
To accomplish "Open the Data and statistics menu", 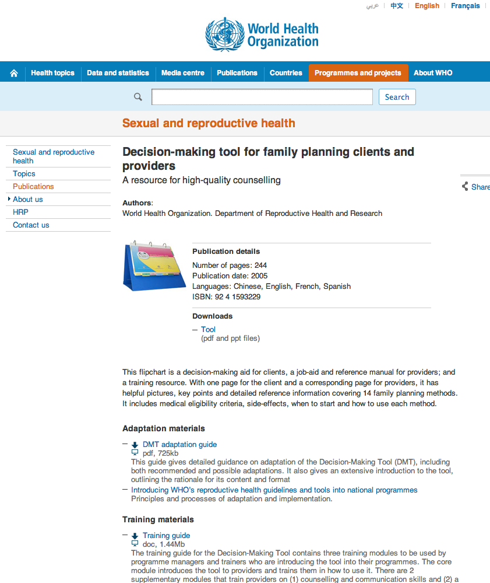I will coord(118,73).
